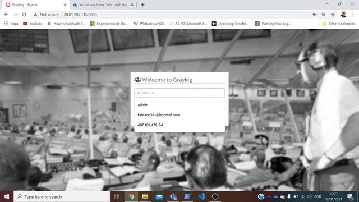Open Microsoft Teams from the taskbar
The height and width of the screenshot is (202, 359).
[173, 196]
